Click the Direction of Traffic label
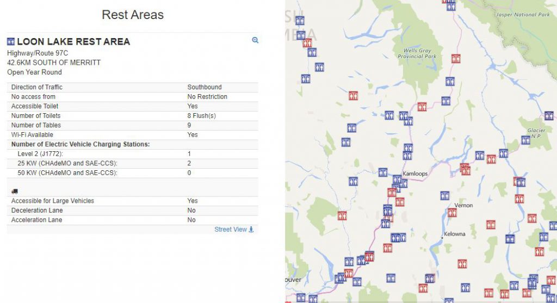The height and width of the screenshot is (303, 557). [x=37, y=87]
